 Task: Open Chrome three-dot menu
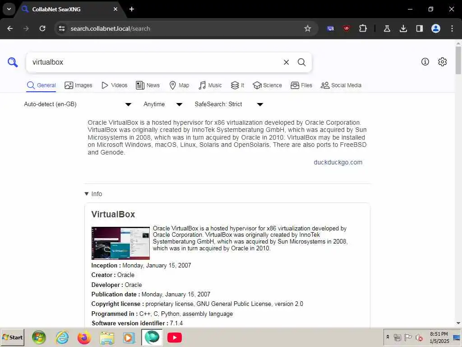[x=452, y=28]
